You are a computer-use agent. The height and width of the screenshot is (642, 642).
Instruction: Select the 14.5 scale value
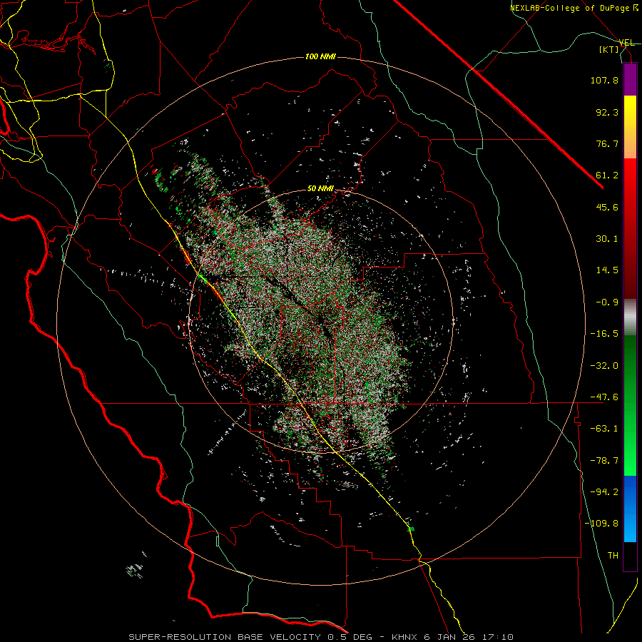[607, 270]
